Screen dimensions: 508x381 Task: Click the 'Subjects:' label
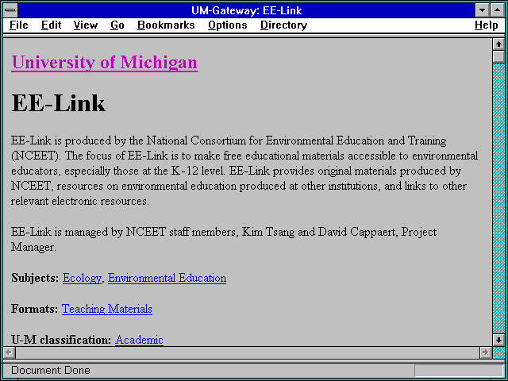click(35, 278)
